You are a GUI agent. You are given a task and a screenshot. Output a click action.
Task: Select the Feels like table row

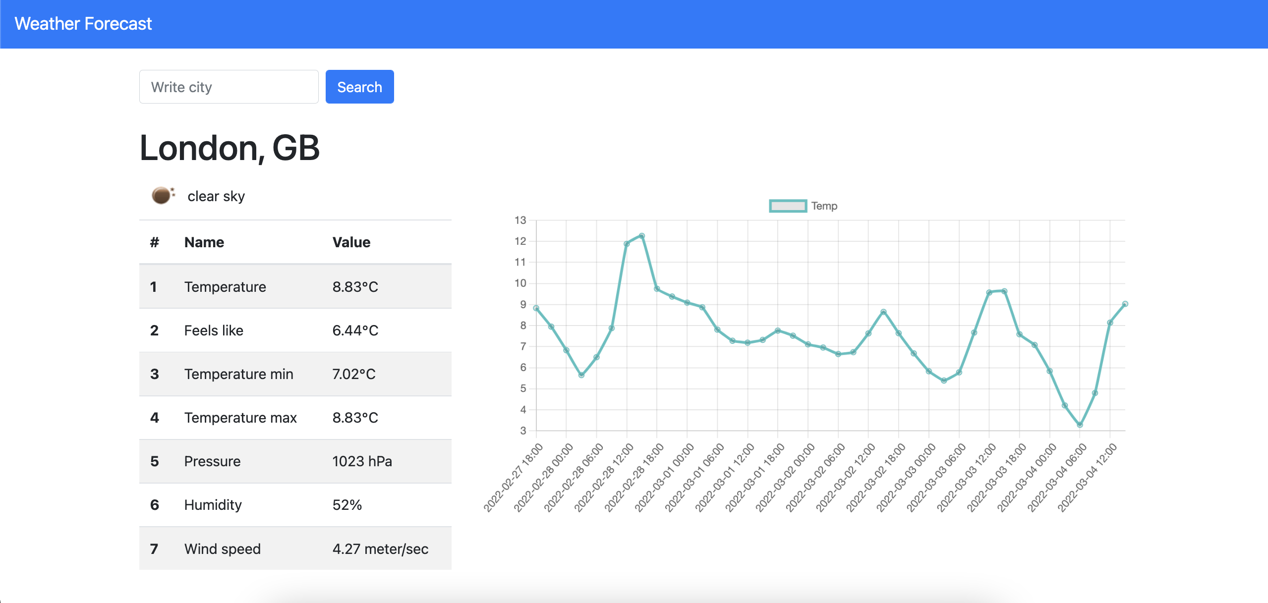295,330
